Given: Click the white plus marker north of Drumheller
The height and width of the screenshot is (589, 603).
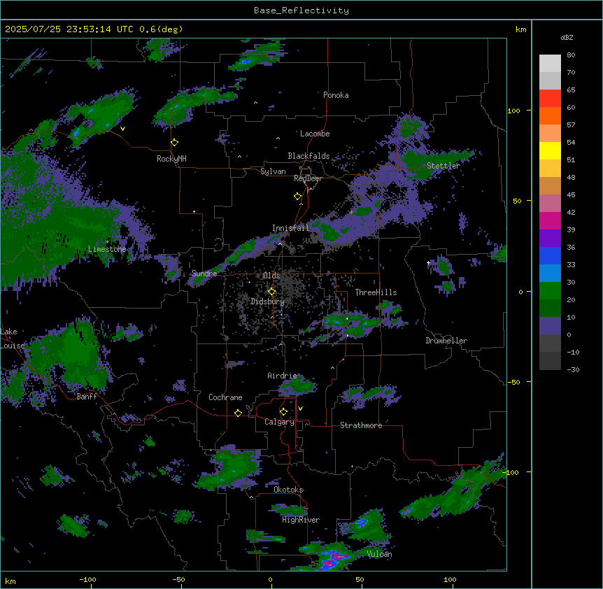Looking at the screenshot, I should click(x=428, y=262).
